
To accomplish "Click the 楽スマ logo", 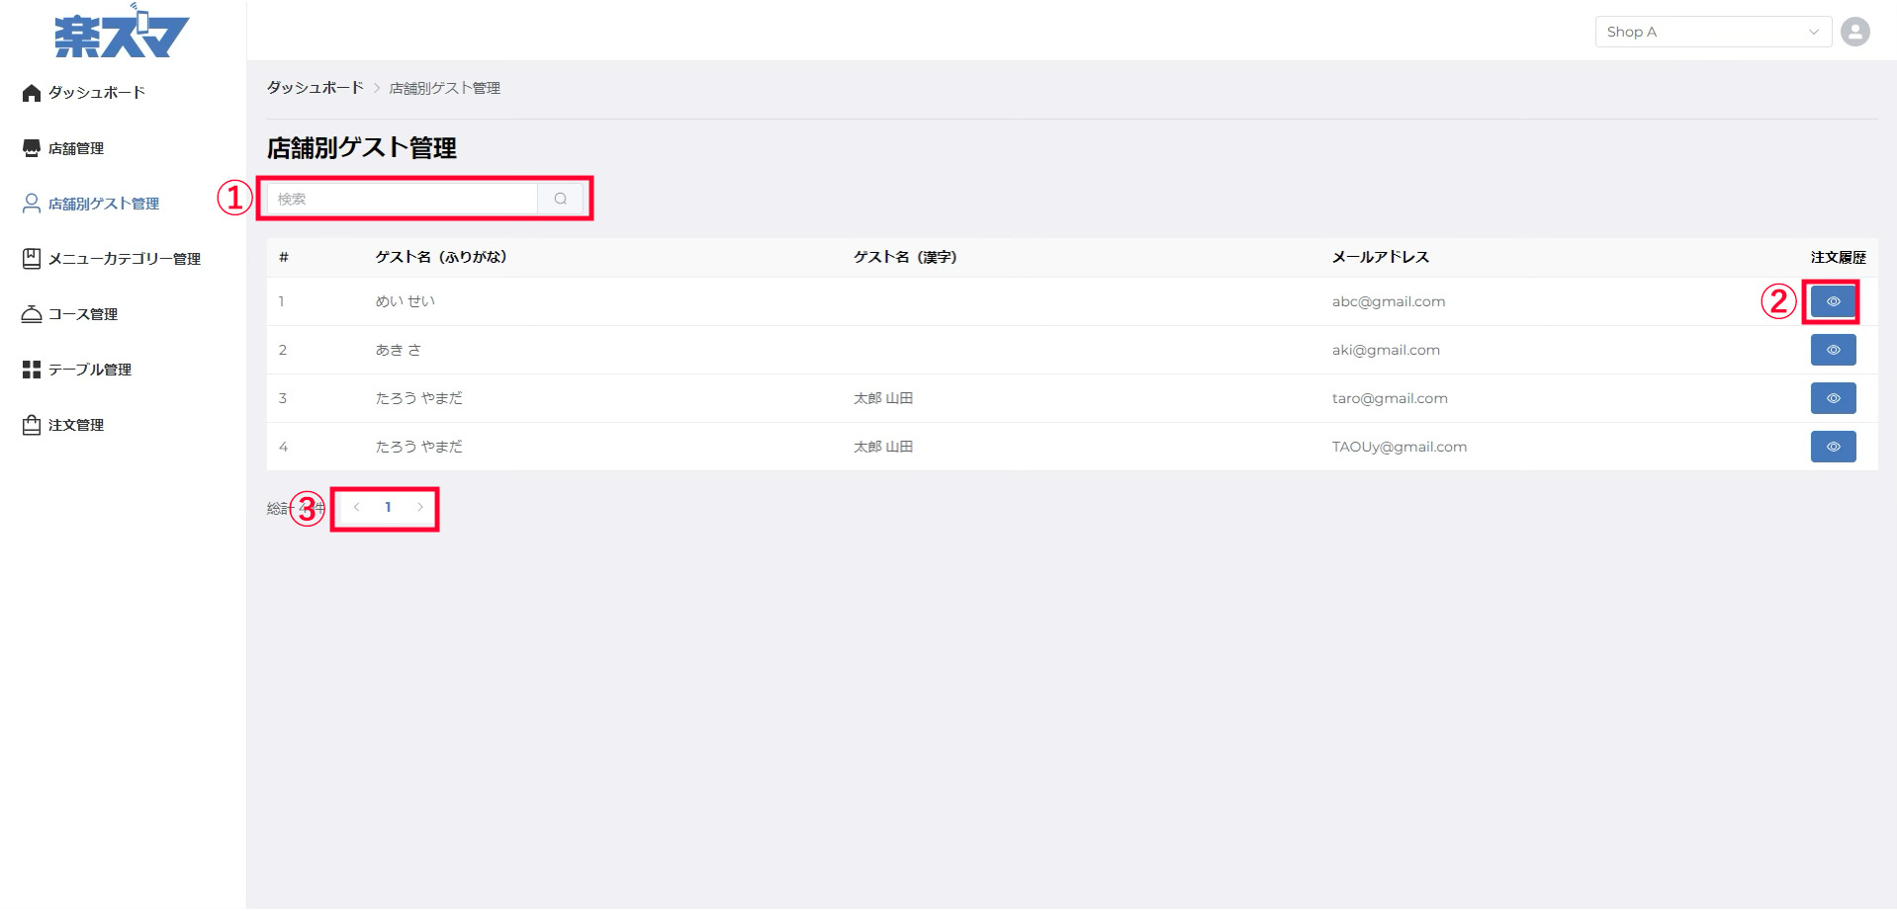I will 122,34.
